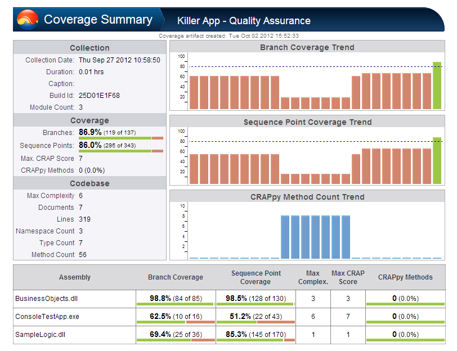The width and height of the screenshot is (457, 351).
Task: Click the Collection section header
Action: (90, 48)
